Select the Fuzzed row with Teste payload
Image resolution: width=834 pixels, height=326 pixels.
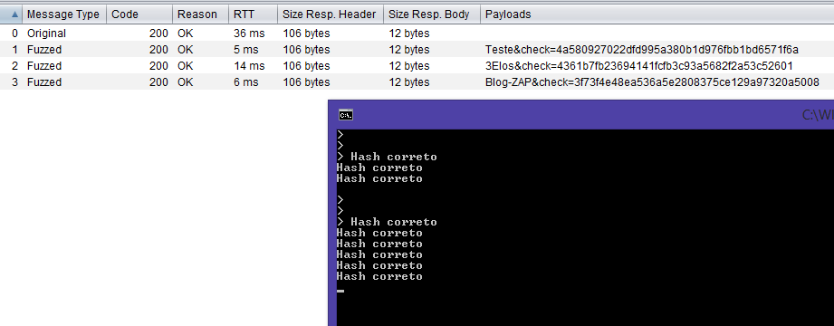point(417,50)
